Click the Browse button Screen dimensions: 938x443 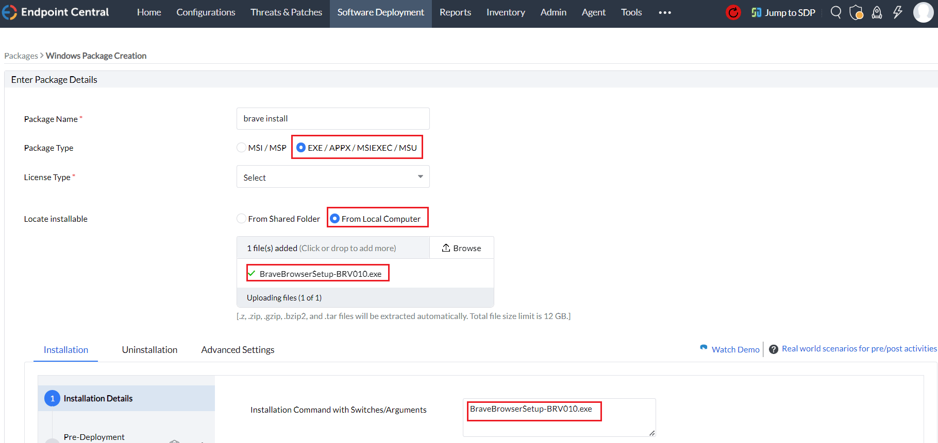[462, 248]
